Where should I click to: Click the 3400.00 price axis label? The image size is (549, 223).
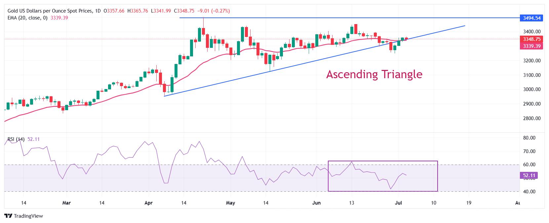point(532,32)
